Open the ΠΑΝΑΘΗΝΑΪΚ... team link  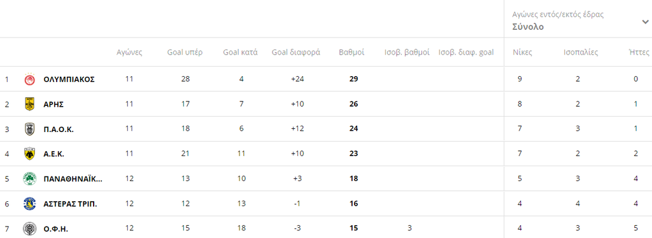tap(73, 179)
